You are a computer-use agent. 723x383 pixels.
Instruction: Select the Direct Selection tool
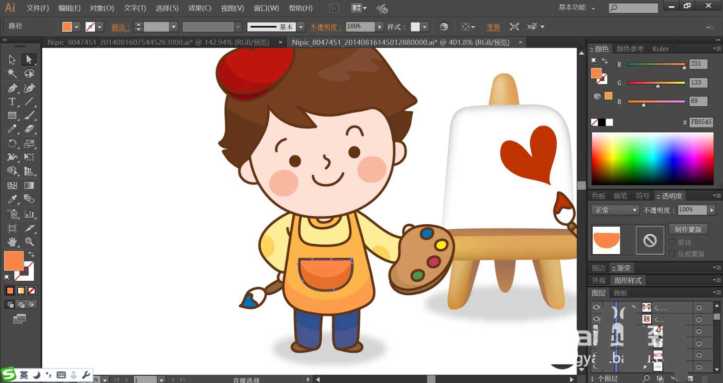[x=29, y=59]
